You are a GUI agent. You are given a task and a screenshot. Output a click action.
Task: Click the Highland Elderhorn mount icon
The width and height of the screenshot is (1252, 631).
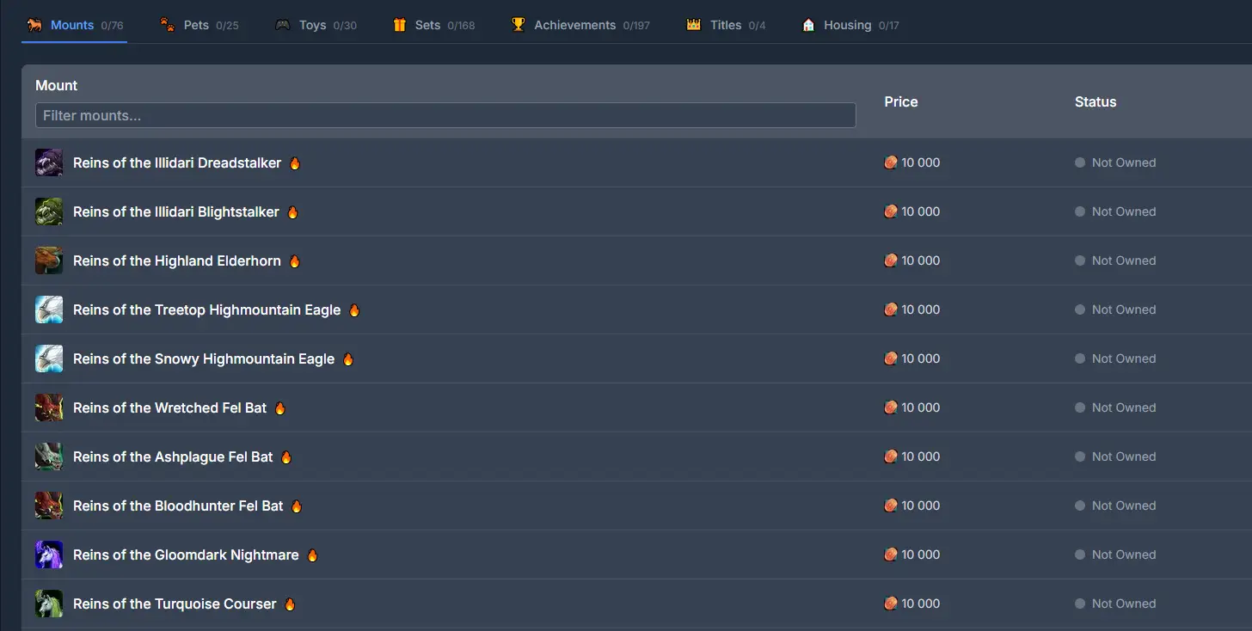(x=49, y=260)
